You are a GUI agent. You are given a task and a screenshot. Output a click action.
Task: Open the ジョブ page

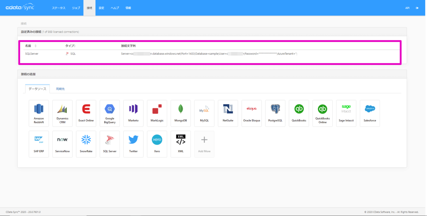tap(76, 8)
